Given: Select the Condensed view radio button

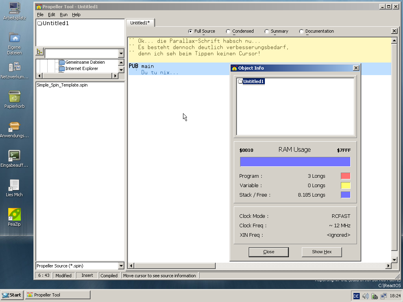Looking at the screenshot, I should tap(228, 31).
